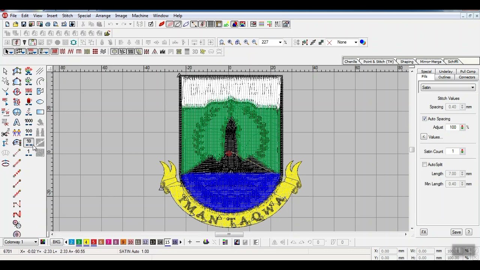Select yellow color swatch 4
Image resolution: width=480 pixels, height=270 pixels.
click(x=86, y=242)
